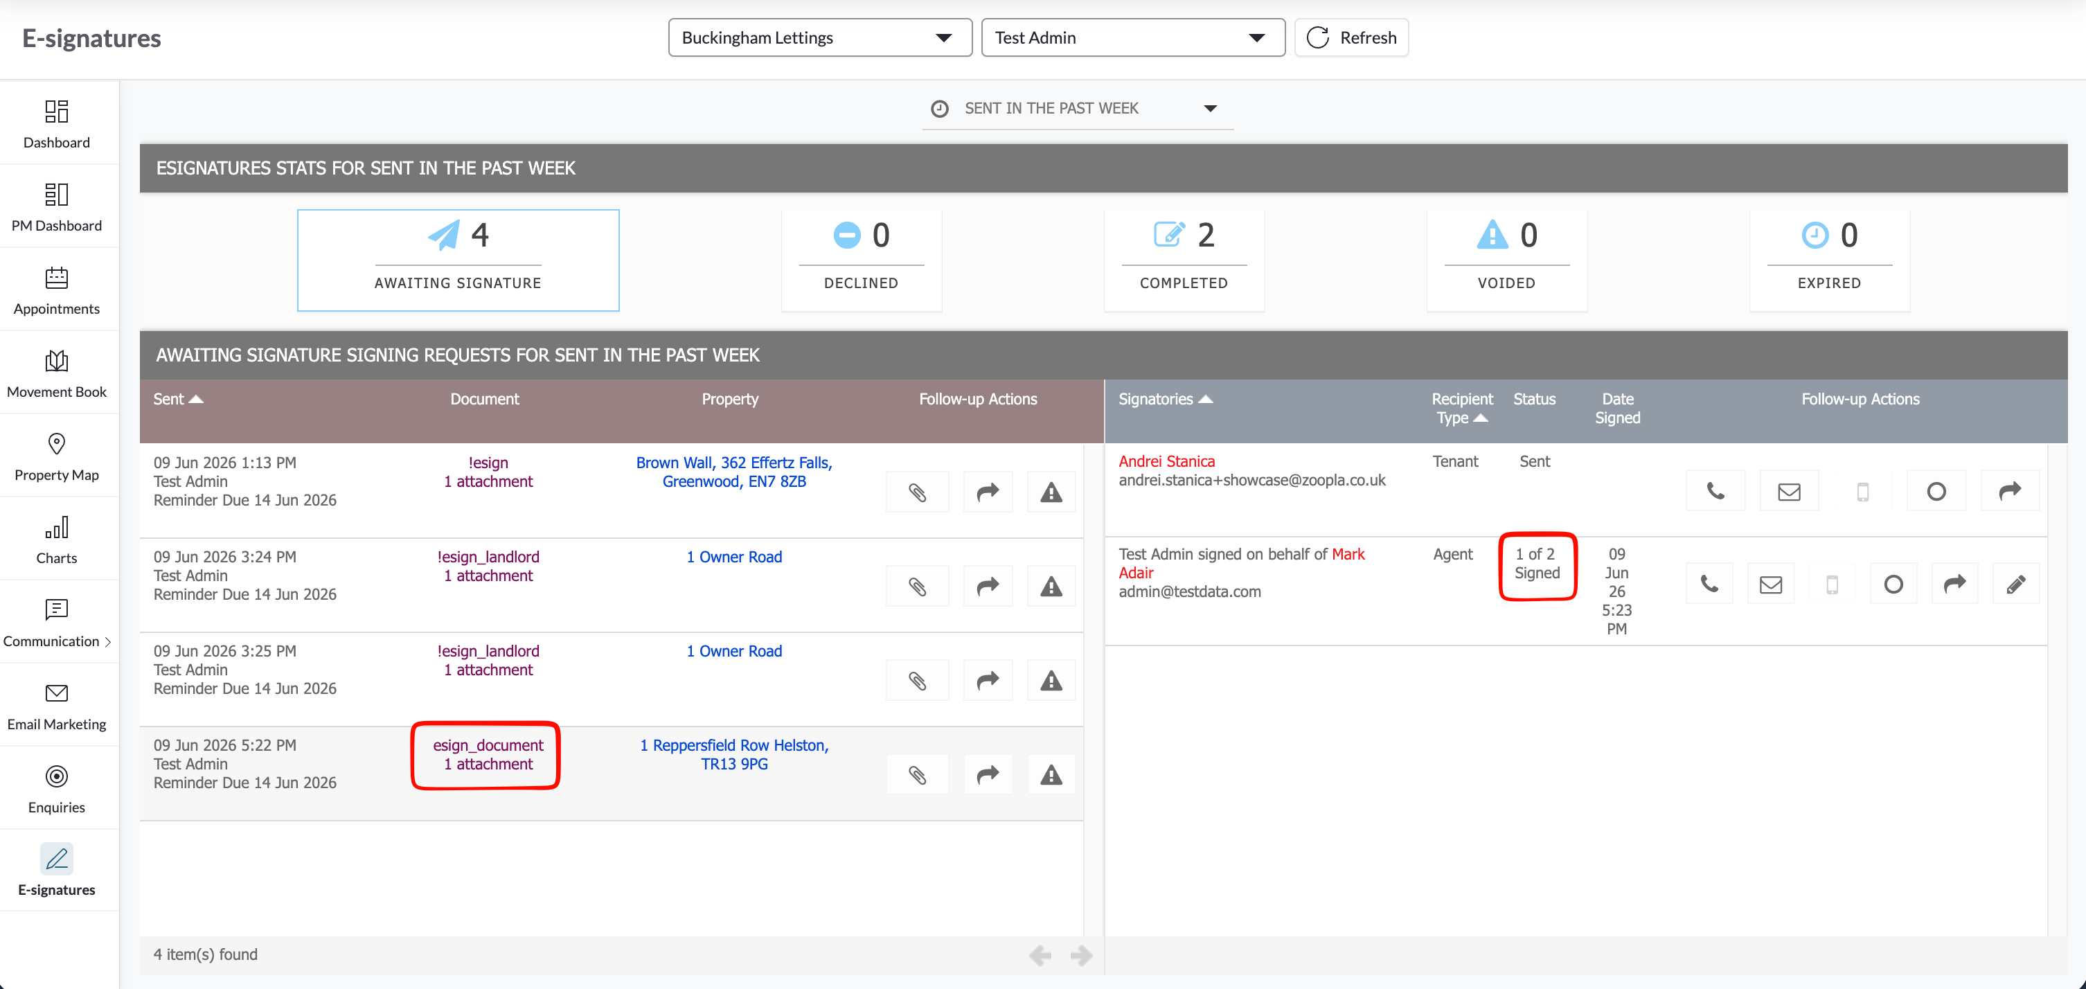This screenshot has width=2086, height=989.
Task: Open the esign_document document link
Action: point(488,745)
